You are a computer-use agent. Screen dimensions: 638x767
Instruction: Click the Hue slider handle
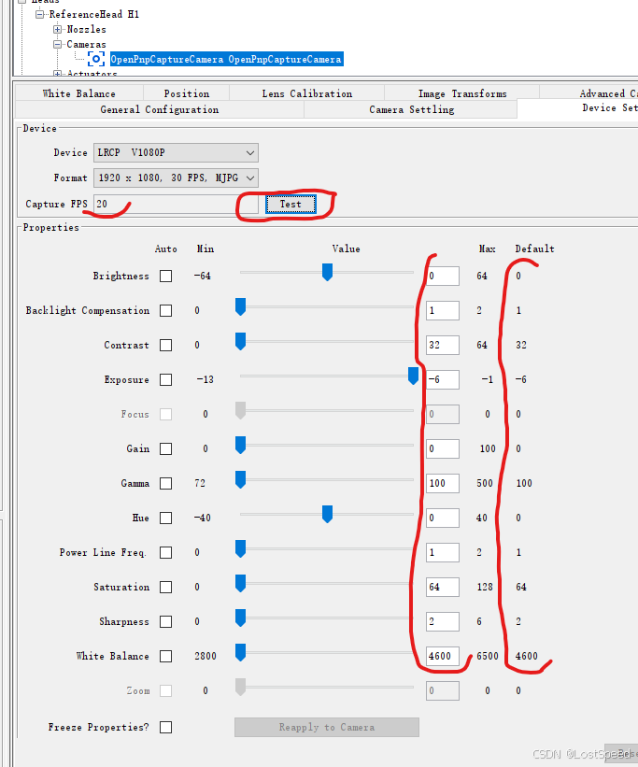pos(327,514)
